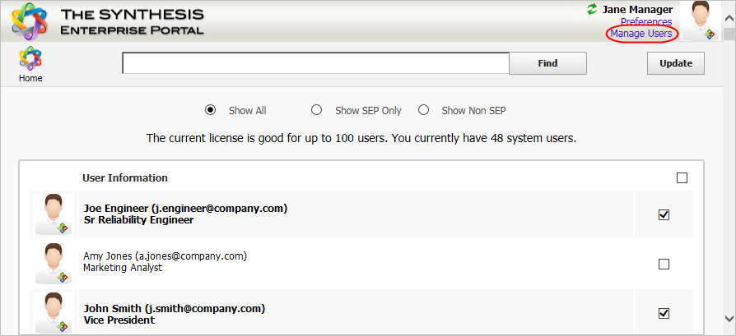Check the box for Amy Jones
This screenshot has width=736, height=336.
point(664,264)
